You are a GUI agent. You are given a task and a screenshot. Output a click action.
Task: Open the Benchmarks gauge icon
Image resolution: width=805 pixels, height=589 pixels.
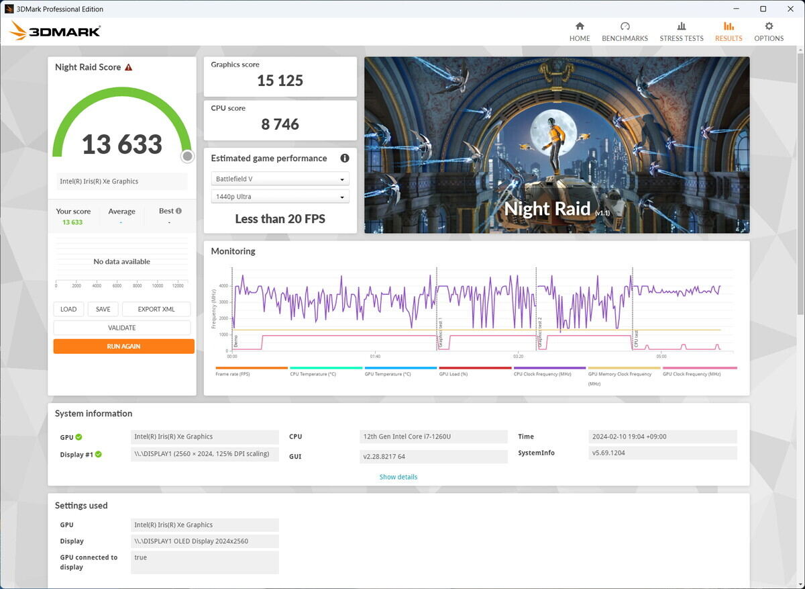point(625,26)
